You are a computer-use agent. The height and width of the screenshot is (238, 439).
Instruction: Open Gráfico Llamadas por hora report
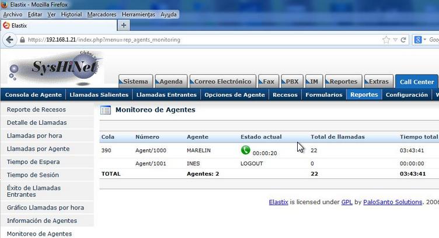[46, 208]
